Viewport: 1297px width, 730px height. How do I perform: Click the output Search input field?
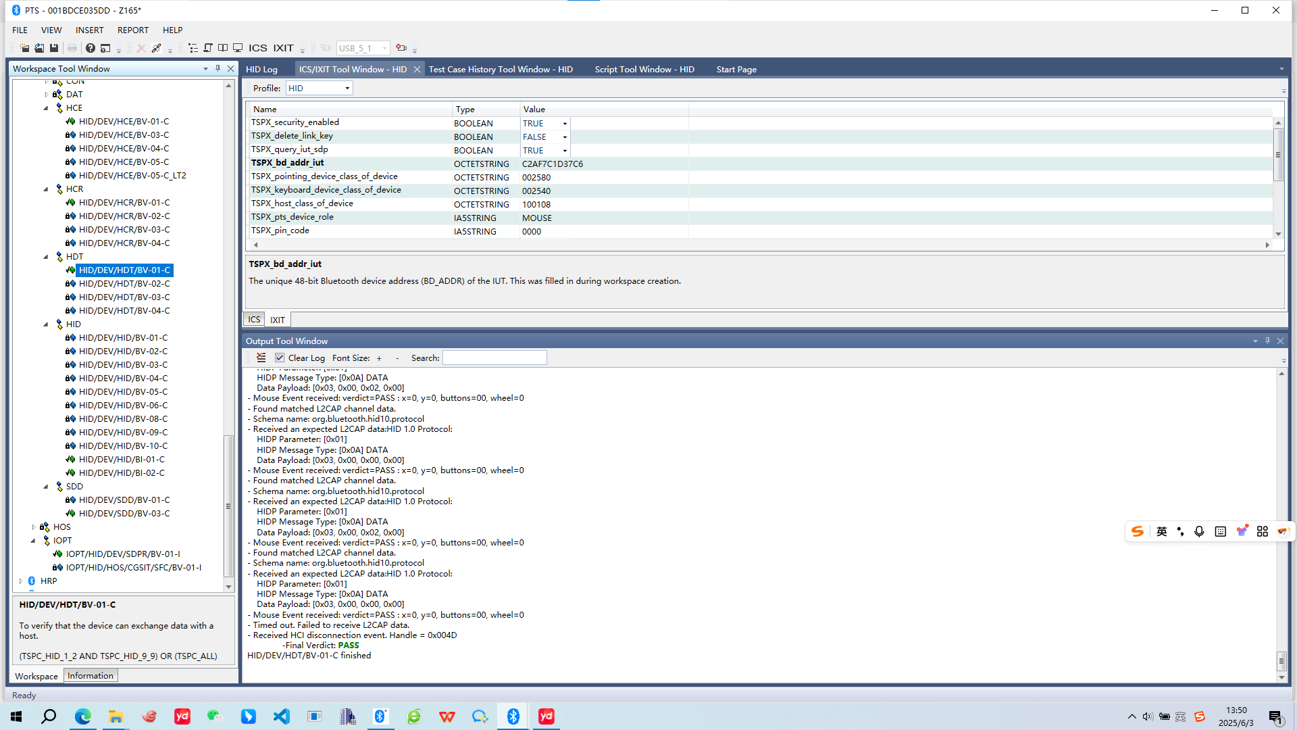494,358
